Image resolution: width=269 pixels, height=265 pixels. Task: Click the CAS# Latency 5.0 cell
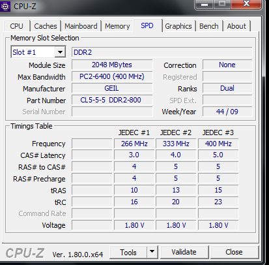(x=218, y=155)
